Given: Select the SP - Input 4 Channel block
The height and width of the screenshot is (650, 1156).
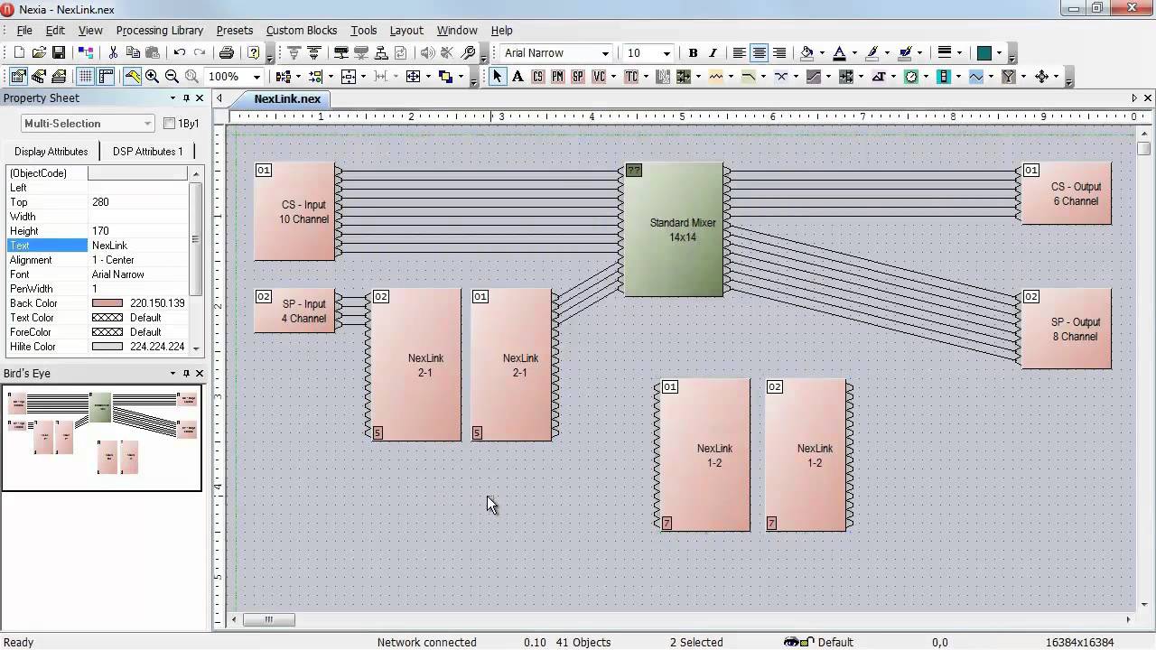Looking at the screenshot, I should [x=295, y=311].
